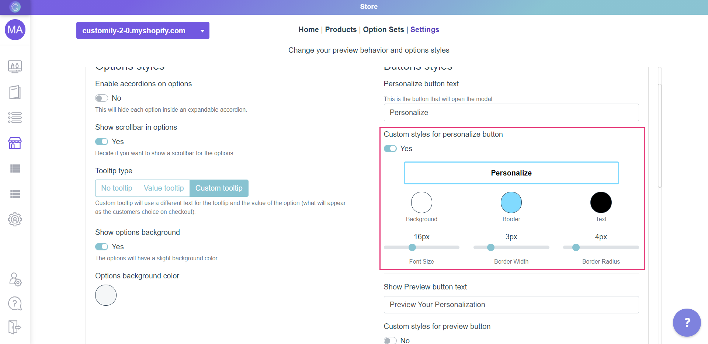
Task: Select the Value tooltip option
Action: (164, 188)
